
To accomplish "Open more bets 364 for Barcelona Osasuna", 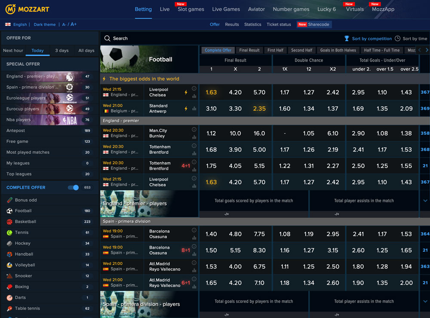I will click(x=425, y=234).
